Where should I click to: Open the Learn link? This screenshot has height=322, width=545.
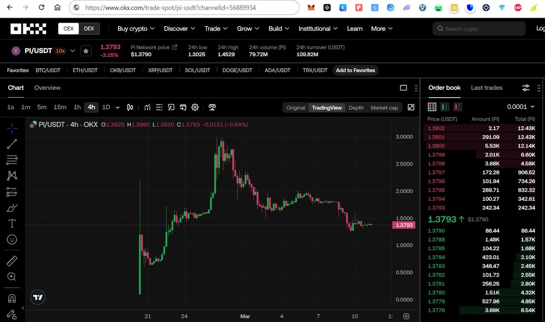point(355,29)
